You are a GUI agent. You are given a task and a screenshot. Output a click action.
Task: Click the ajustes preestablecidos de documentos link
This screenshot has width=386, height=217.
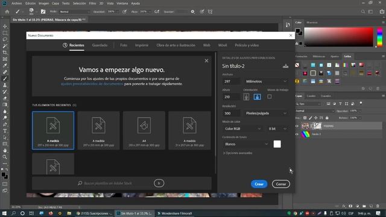click(x=92, y=84)
